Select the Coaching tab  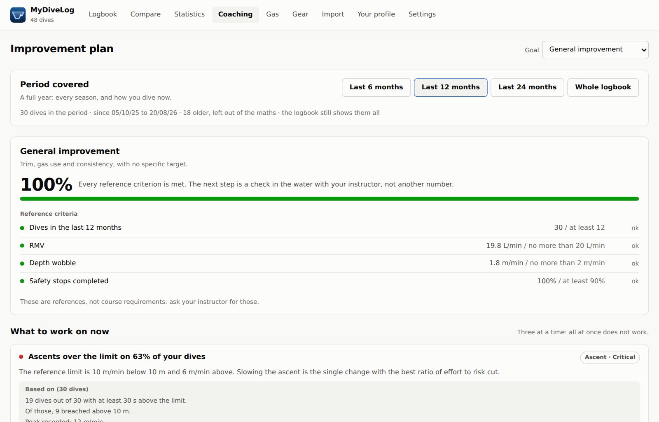[x=235, y=14]
